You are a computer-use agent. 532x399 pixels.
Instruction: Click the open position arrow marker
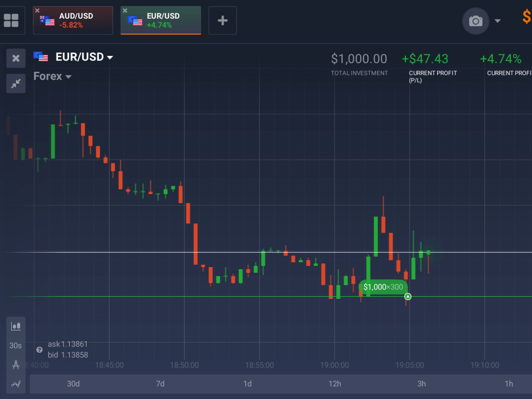408,296
